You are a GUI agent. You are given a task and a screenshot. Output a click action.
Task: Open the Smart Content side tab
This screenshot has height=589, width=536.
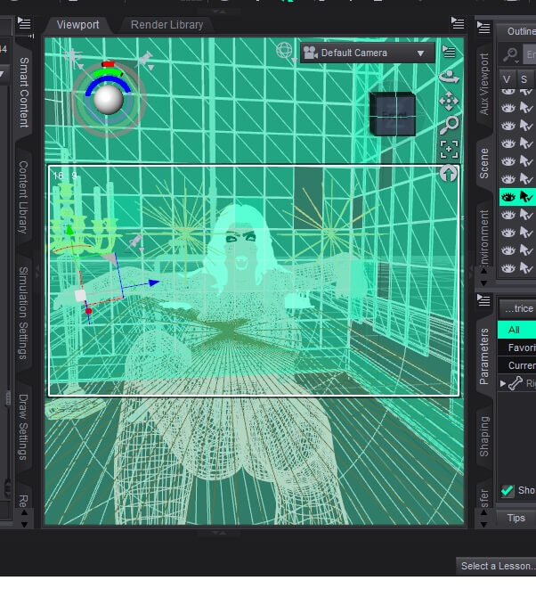point(24,93)
